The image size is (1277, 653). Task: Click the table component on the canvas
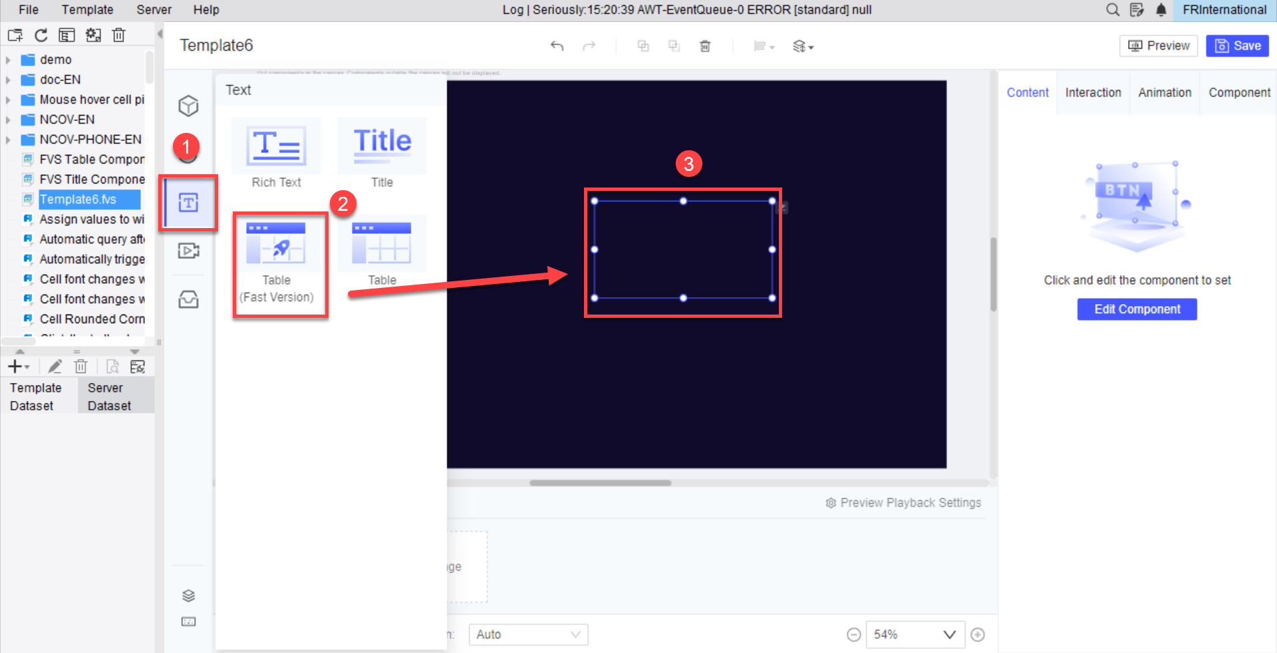click(683, 249)
